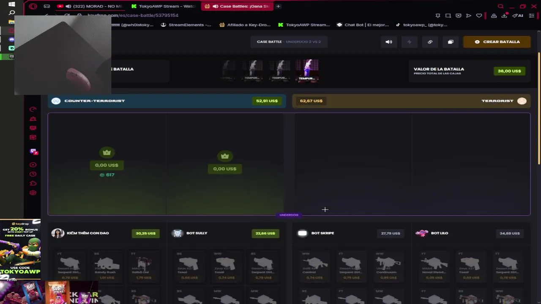Click the 52,91 US$ team total

tap(267, 101)
